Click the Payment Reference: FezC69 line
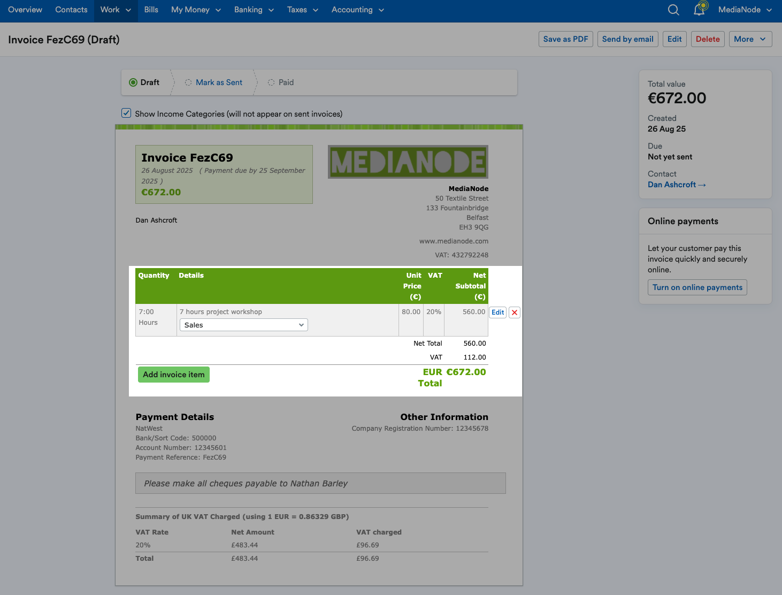This screenshot has width=782, height=595. (x=181, y=457)
